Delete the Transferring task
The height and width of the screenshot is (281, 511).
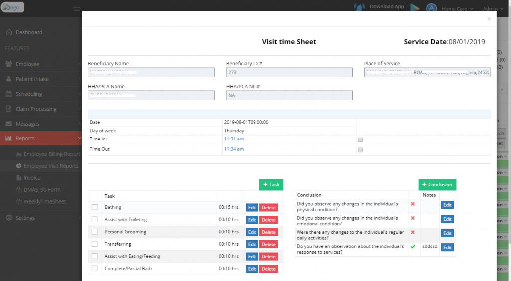269,244
